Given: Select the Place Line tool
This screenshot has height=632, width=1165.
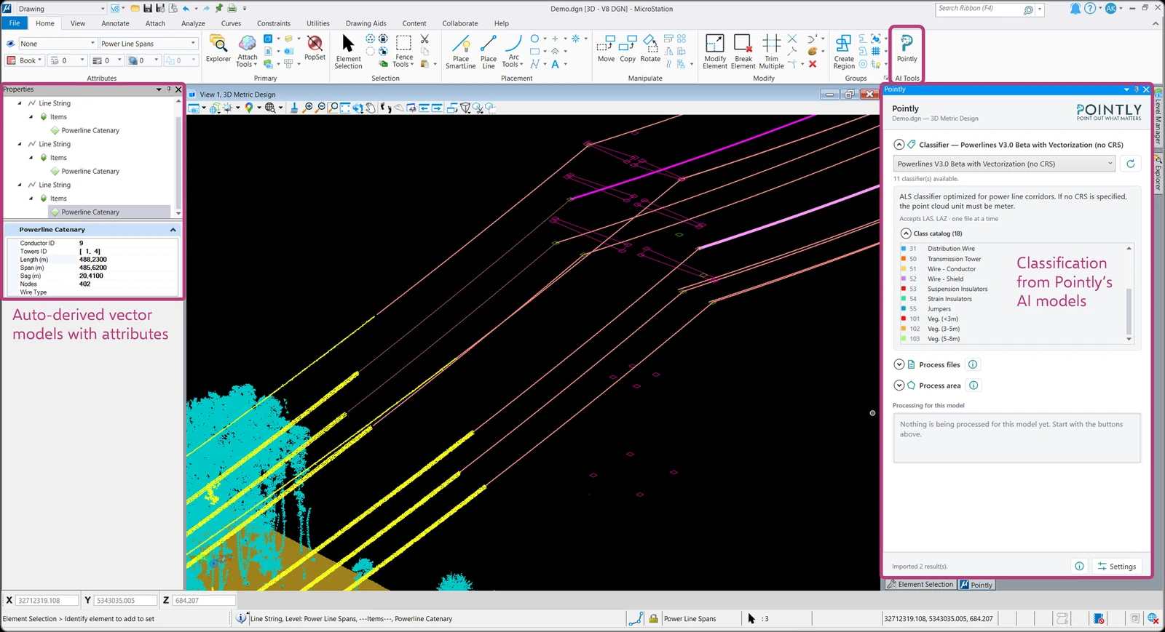Looking at the screenshot, I should 489,51.
